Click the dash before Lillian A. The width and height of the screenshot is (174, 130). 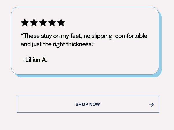[x=22, y=60]
